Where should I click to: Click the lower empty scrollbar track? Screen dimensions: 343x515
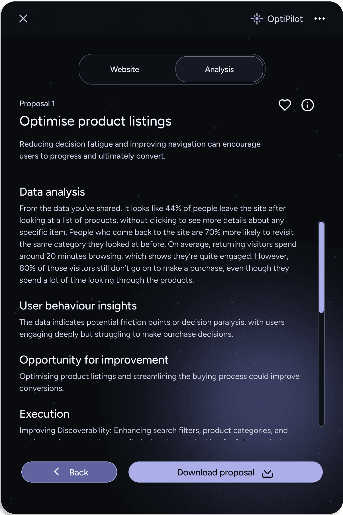tap(321, 370)
